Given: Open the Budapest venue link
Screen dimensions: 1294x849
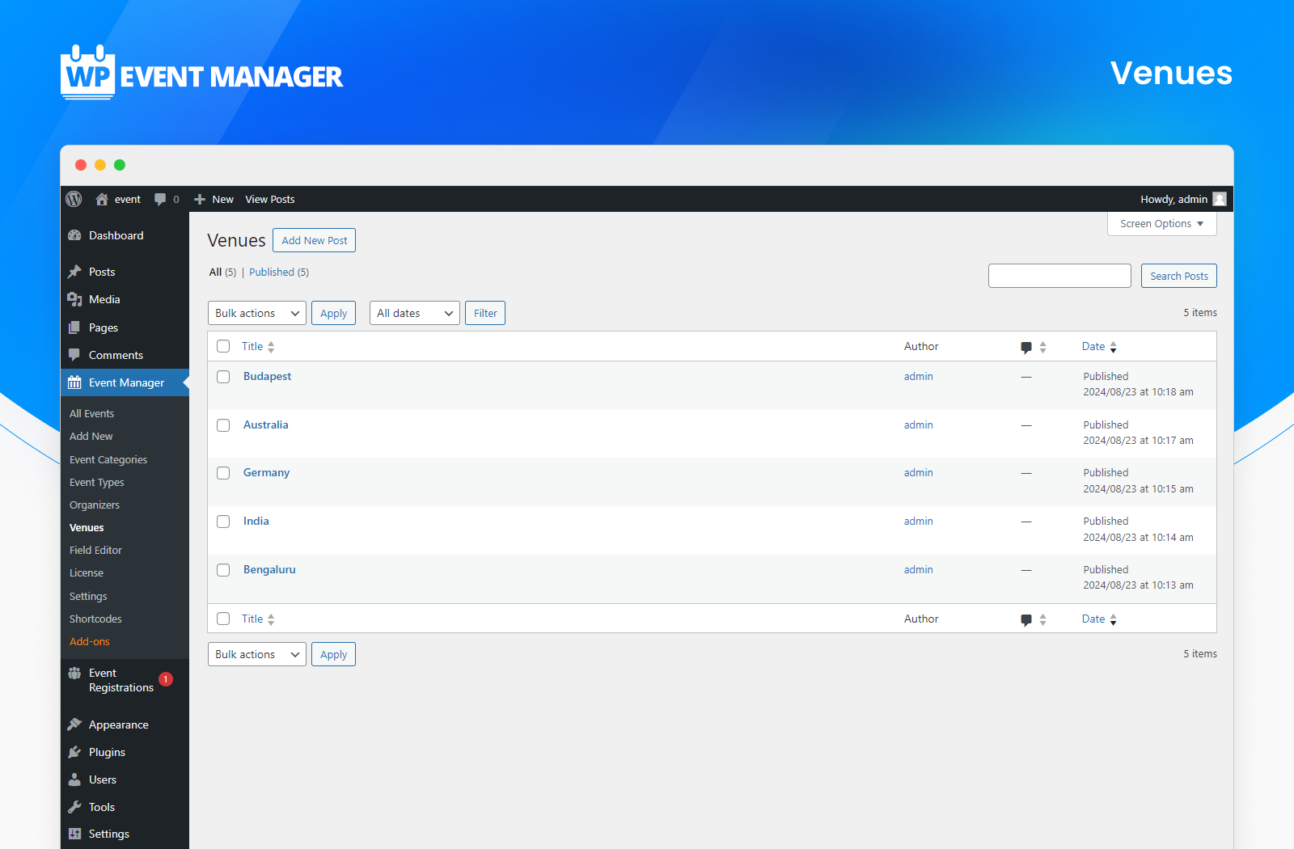Looking at the screenshot, I should (267, 376).
